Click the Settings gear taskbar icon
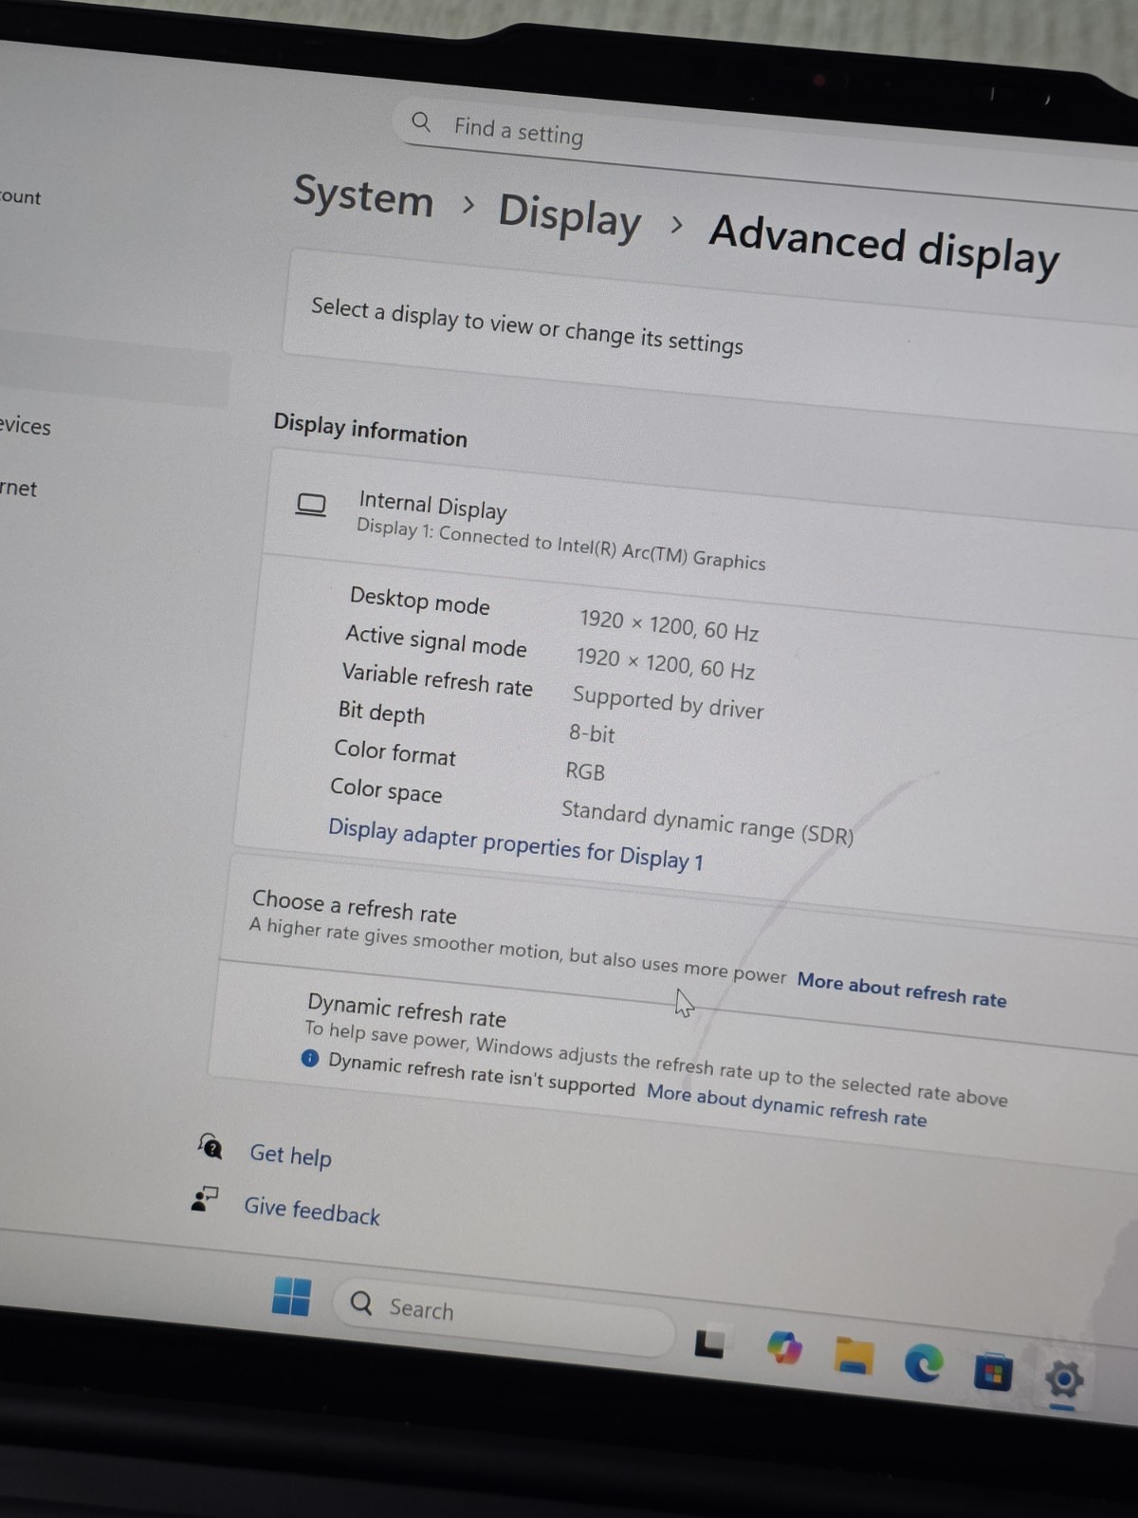The width and height of the screenshot is (1138, 1518). [1063, 1379]
